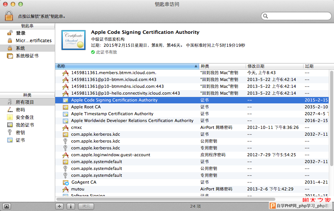
Task: Click the Apple Timestamp certificate icon
Action: coord(66,114)
